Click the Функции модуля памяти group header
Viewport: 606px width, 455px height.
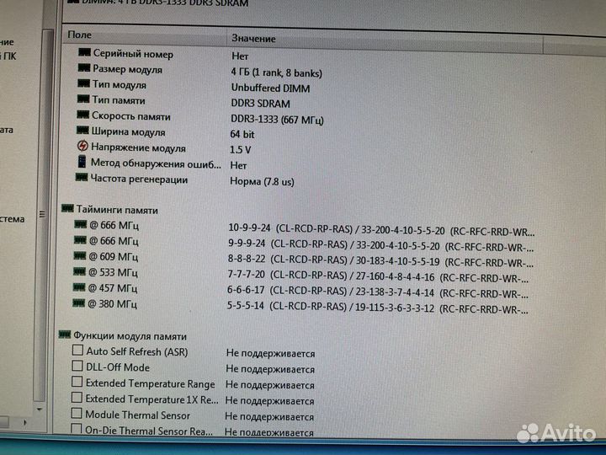(130, 335)
